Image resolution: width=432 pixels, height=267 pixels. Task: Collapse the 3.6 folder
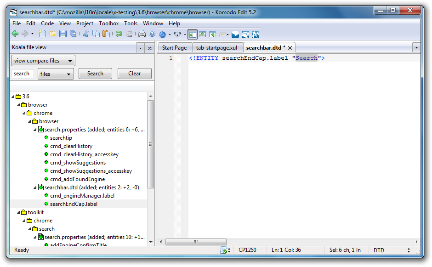tap(13, 97)
